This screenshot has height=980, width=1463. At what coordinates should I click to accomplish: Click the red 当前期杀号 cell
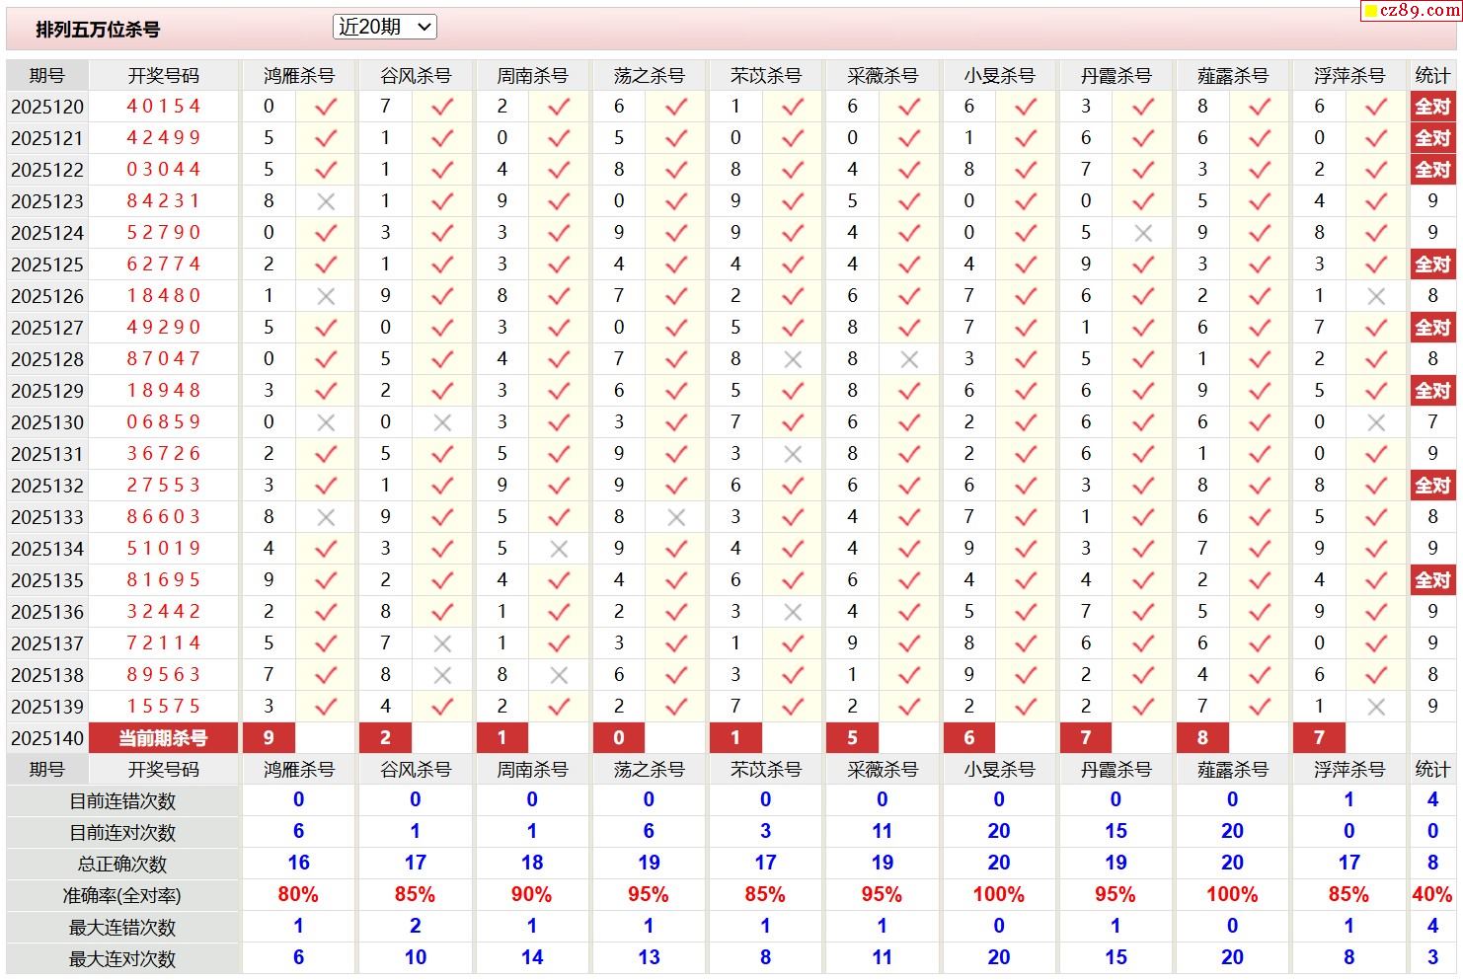[x=163, y=737]
